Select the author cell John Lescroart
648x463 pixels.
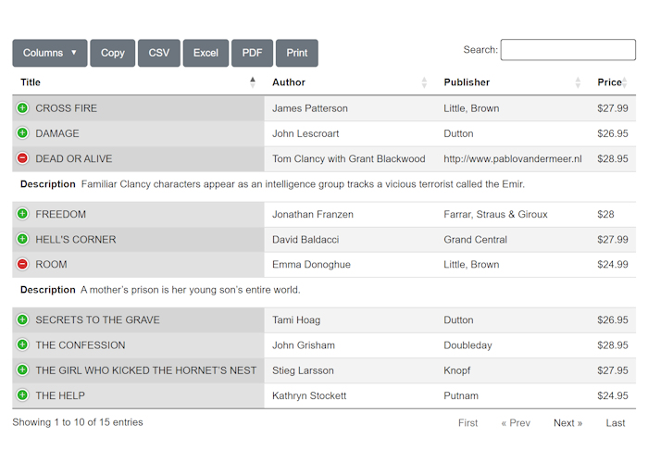pos(350,133)
